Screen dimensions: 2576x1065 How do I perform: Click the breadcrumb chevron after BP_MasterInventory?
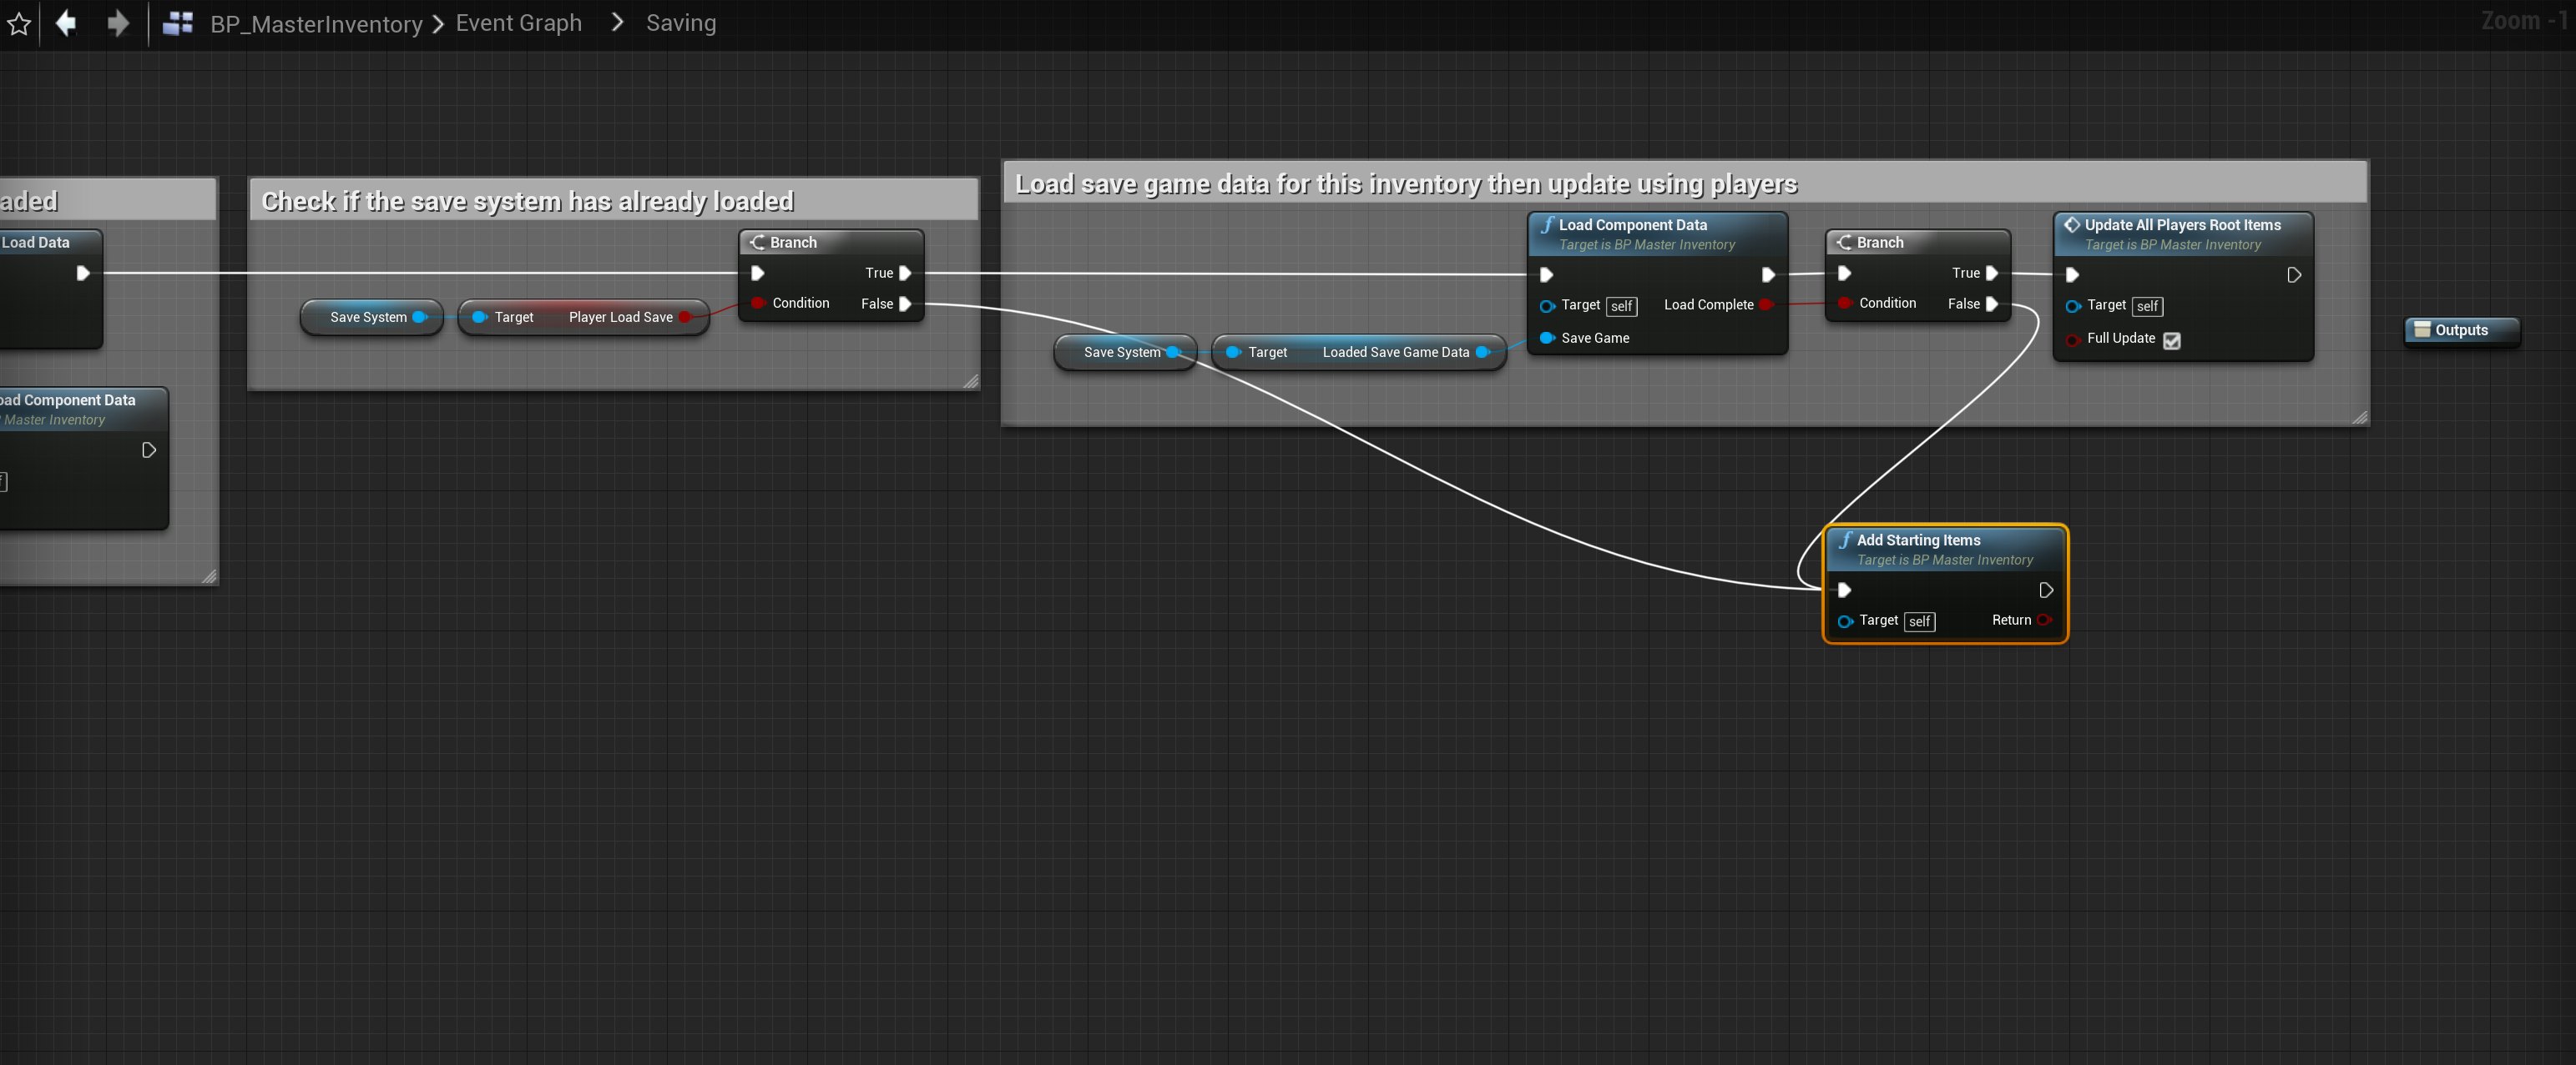pos(438,24)
